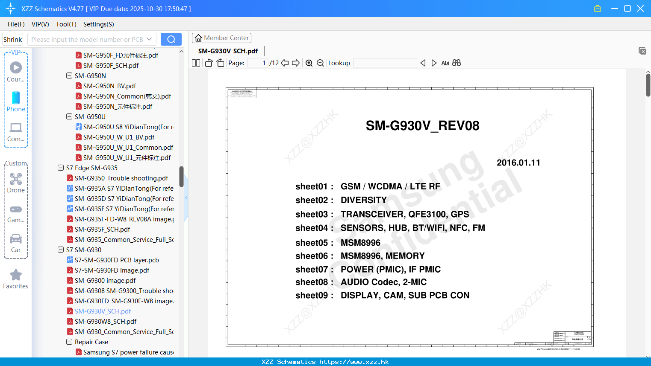This screenshot has width=651, height=366.
Task: Zoom in on the schematic
Action: click(x=309, y=63)
